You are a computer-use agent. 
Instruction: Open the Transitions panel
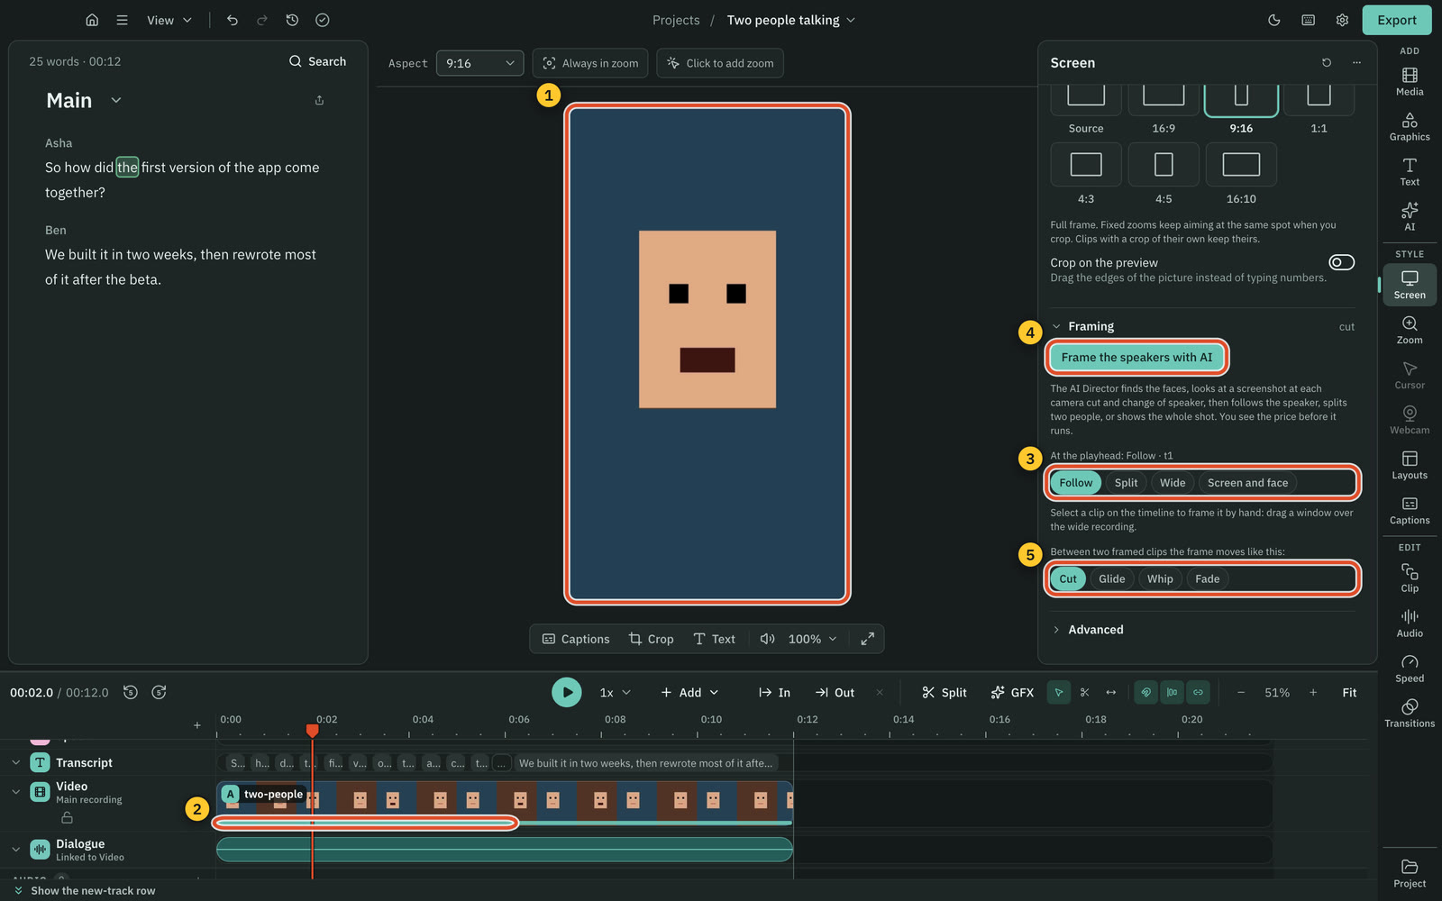pyautogui.click(x=1410, y=713)
